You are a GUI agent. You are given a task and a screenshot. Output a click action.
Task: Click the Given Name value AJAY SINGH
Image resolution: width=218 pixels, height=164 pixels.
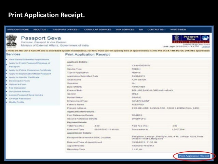point(139,80)
